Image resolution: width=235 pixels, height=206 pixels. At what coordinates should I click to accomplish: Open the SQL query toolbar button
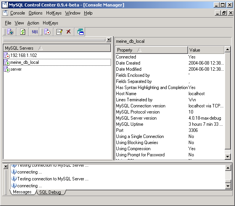(35, 32)
